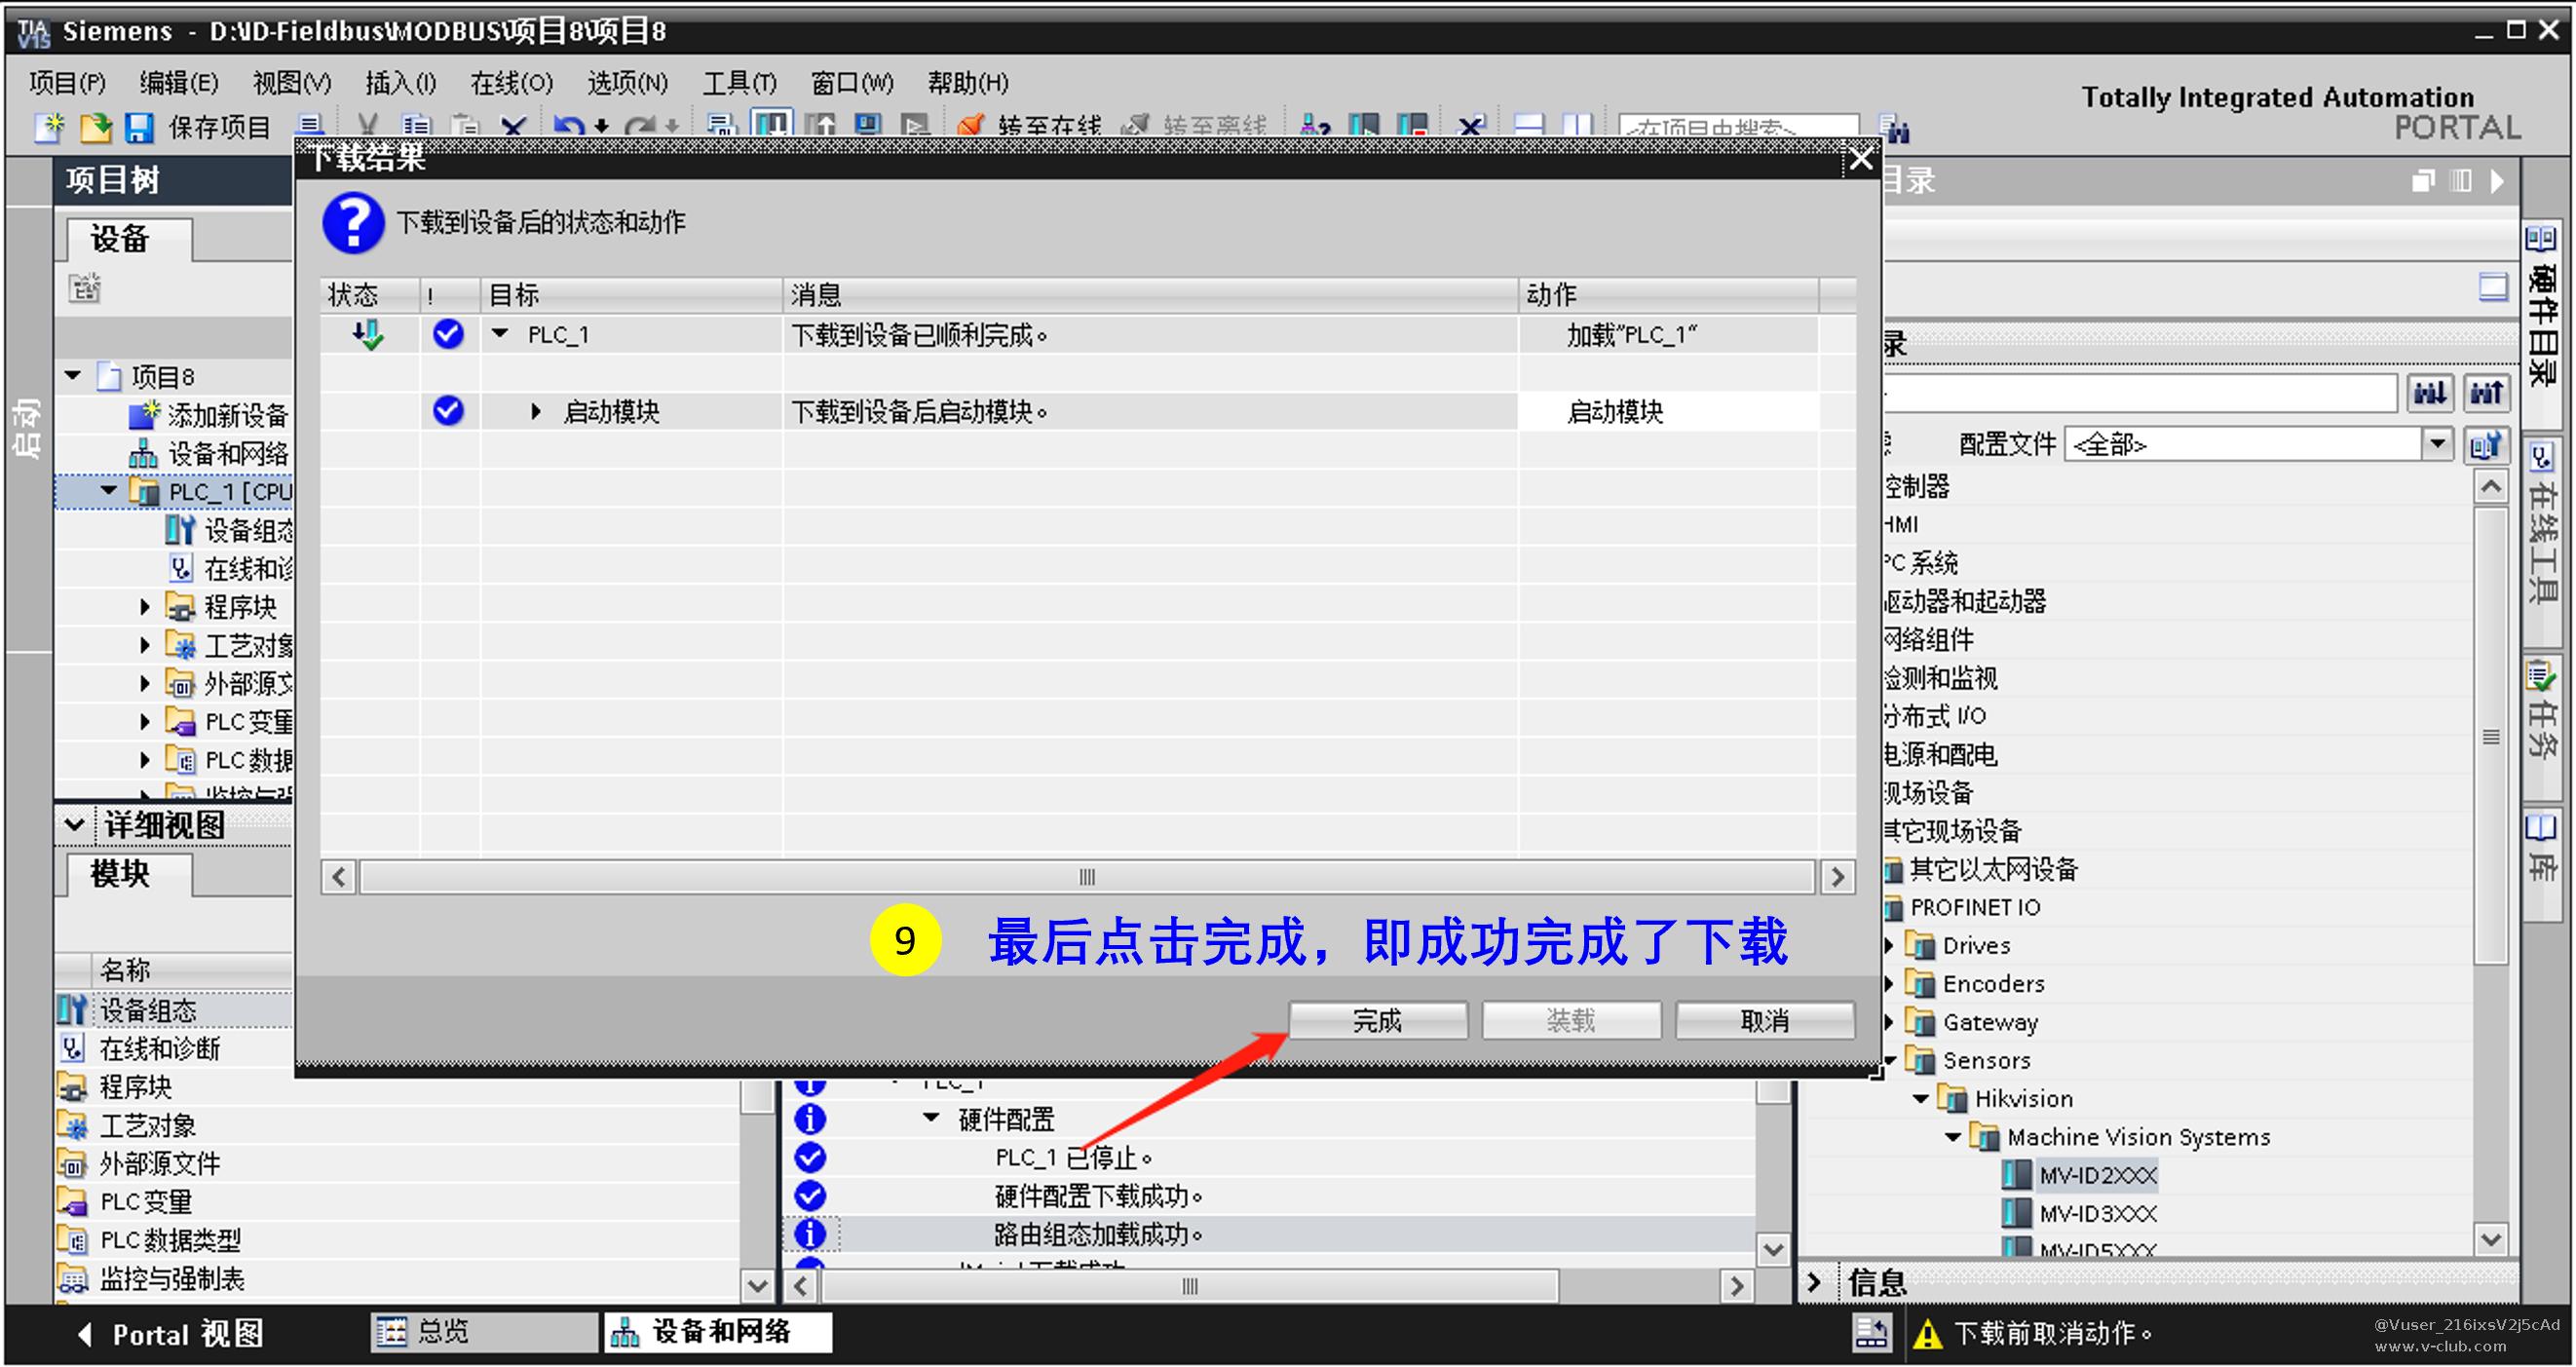Expand 工艺对象 folder in project tree
This screenshot has width=2576, height=1367.
(x=145, y=646)
